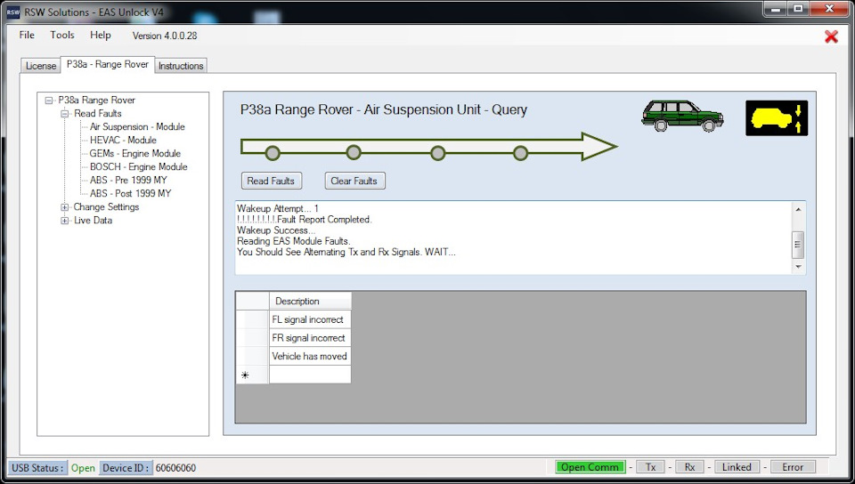
Task: Select BOSCH - Engine Module tree item
Action: (139, 166)
